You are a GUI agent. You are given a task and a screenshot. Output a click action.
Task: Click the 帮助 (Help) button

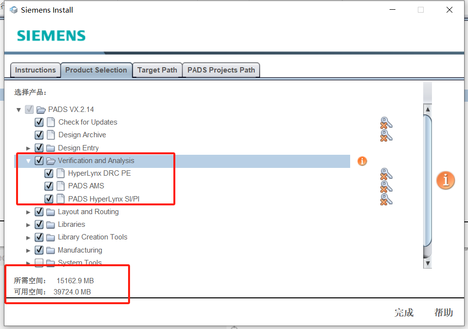[x=444, y=312]
